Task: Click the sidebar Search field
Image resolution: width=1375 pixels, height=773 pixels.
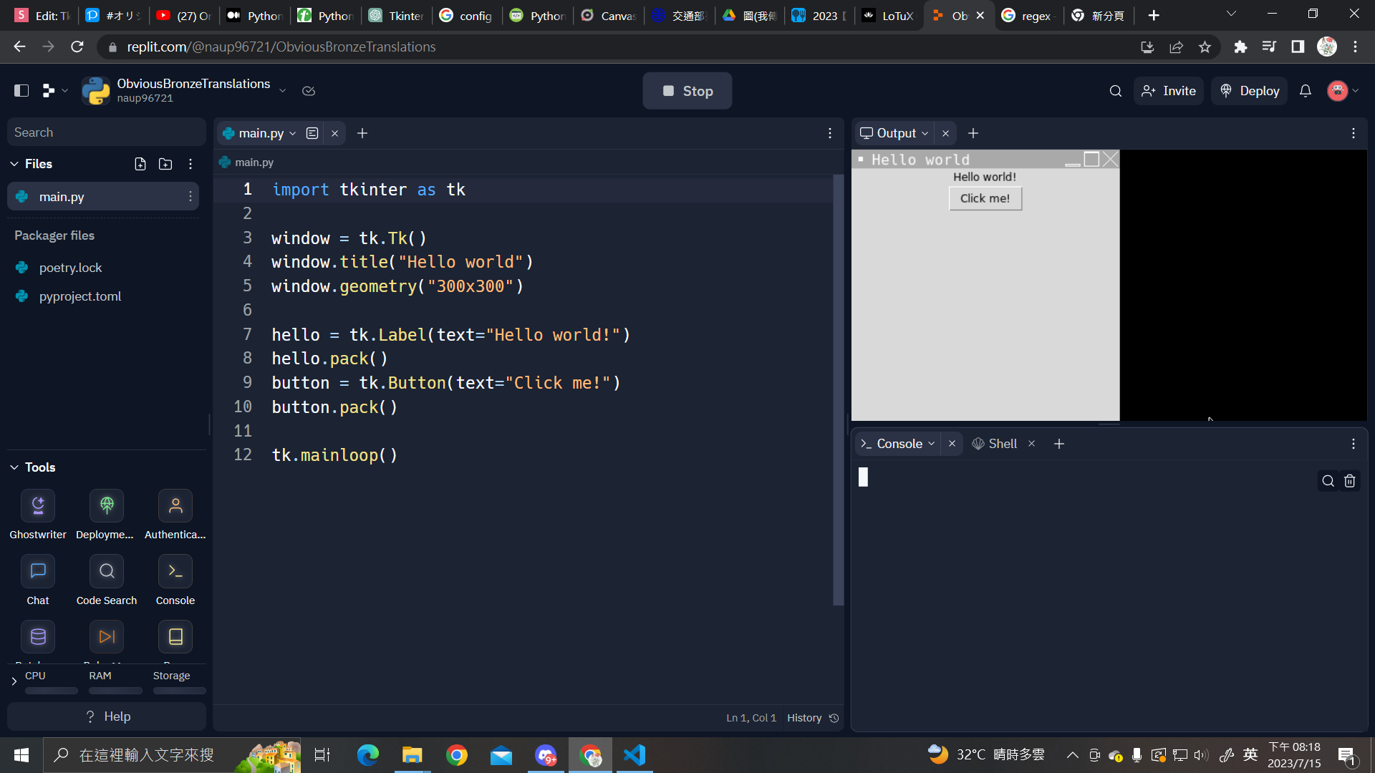Action: (x=106, y=132)
